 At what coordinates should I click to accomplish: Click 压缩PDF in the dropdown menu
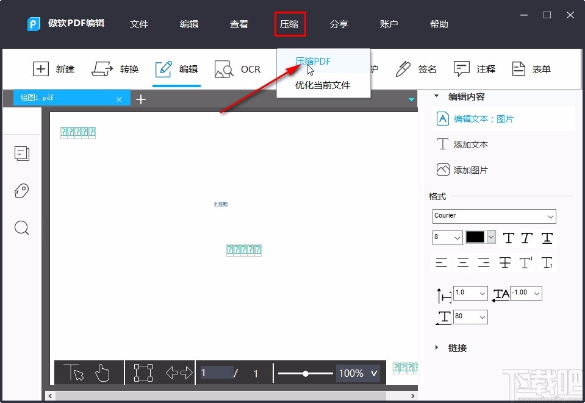click(313, 61)
